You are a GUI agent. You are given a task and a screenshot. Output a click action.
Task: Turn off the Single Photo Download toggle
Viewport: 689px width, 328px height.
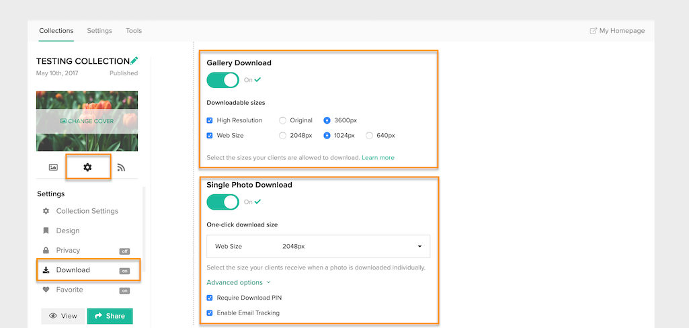click(x=222, y=202)
